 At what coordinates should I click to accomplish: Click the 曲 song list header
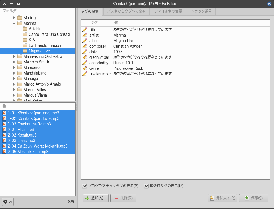[38, 106]
